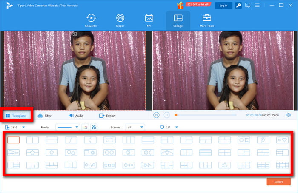
Task: Select the three vertical columns template
Action: [129, 140]
